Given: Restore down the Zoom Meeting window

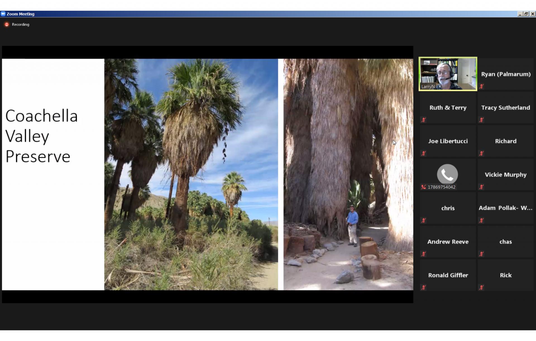Looking at the screenshot, I should click(526, 14).
